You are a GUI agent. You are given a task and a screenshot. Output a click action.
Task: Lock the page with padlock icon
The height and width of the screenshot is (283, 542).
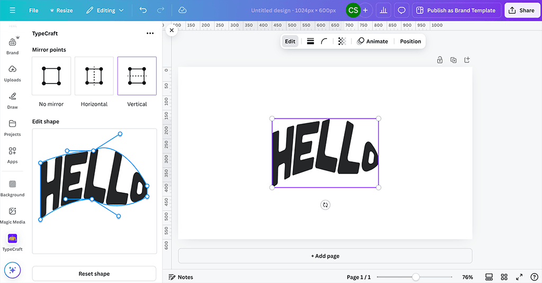click(x=440, y=60)
